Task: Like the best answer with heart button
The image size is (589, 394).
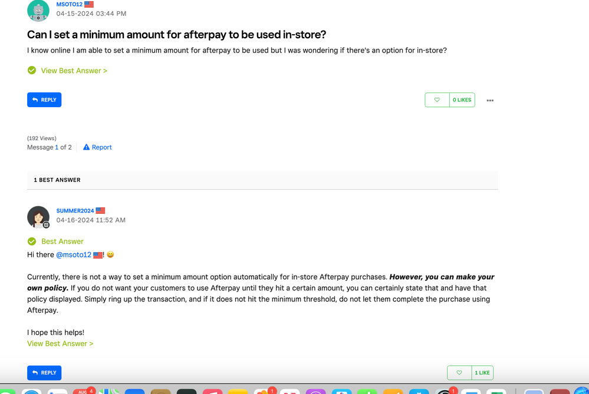Action: [x=459, y=373]
